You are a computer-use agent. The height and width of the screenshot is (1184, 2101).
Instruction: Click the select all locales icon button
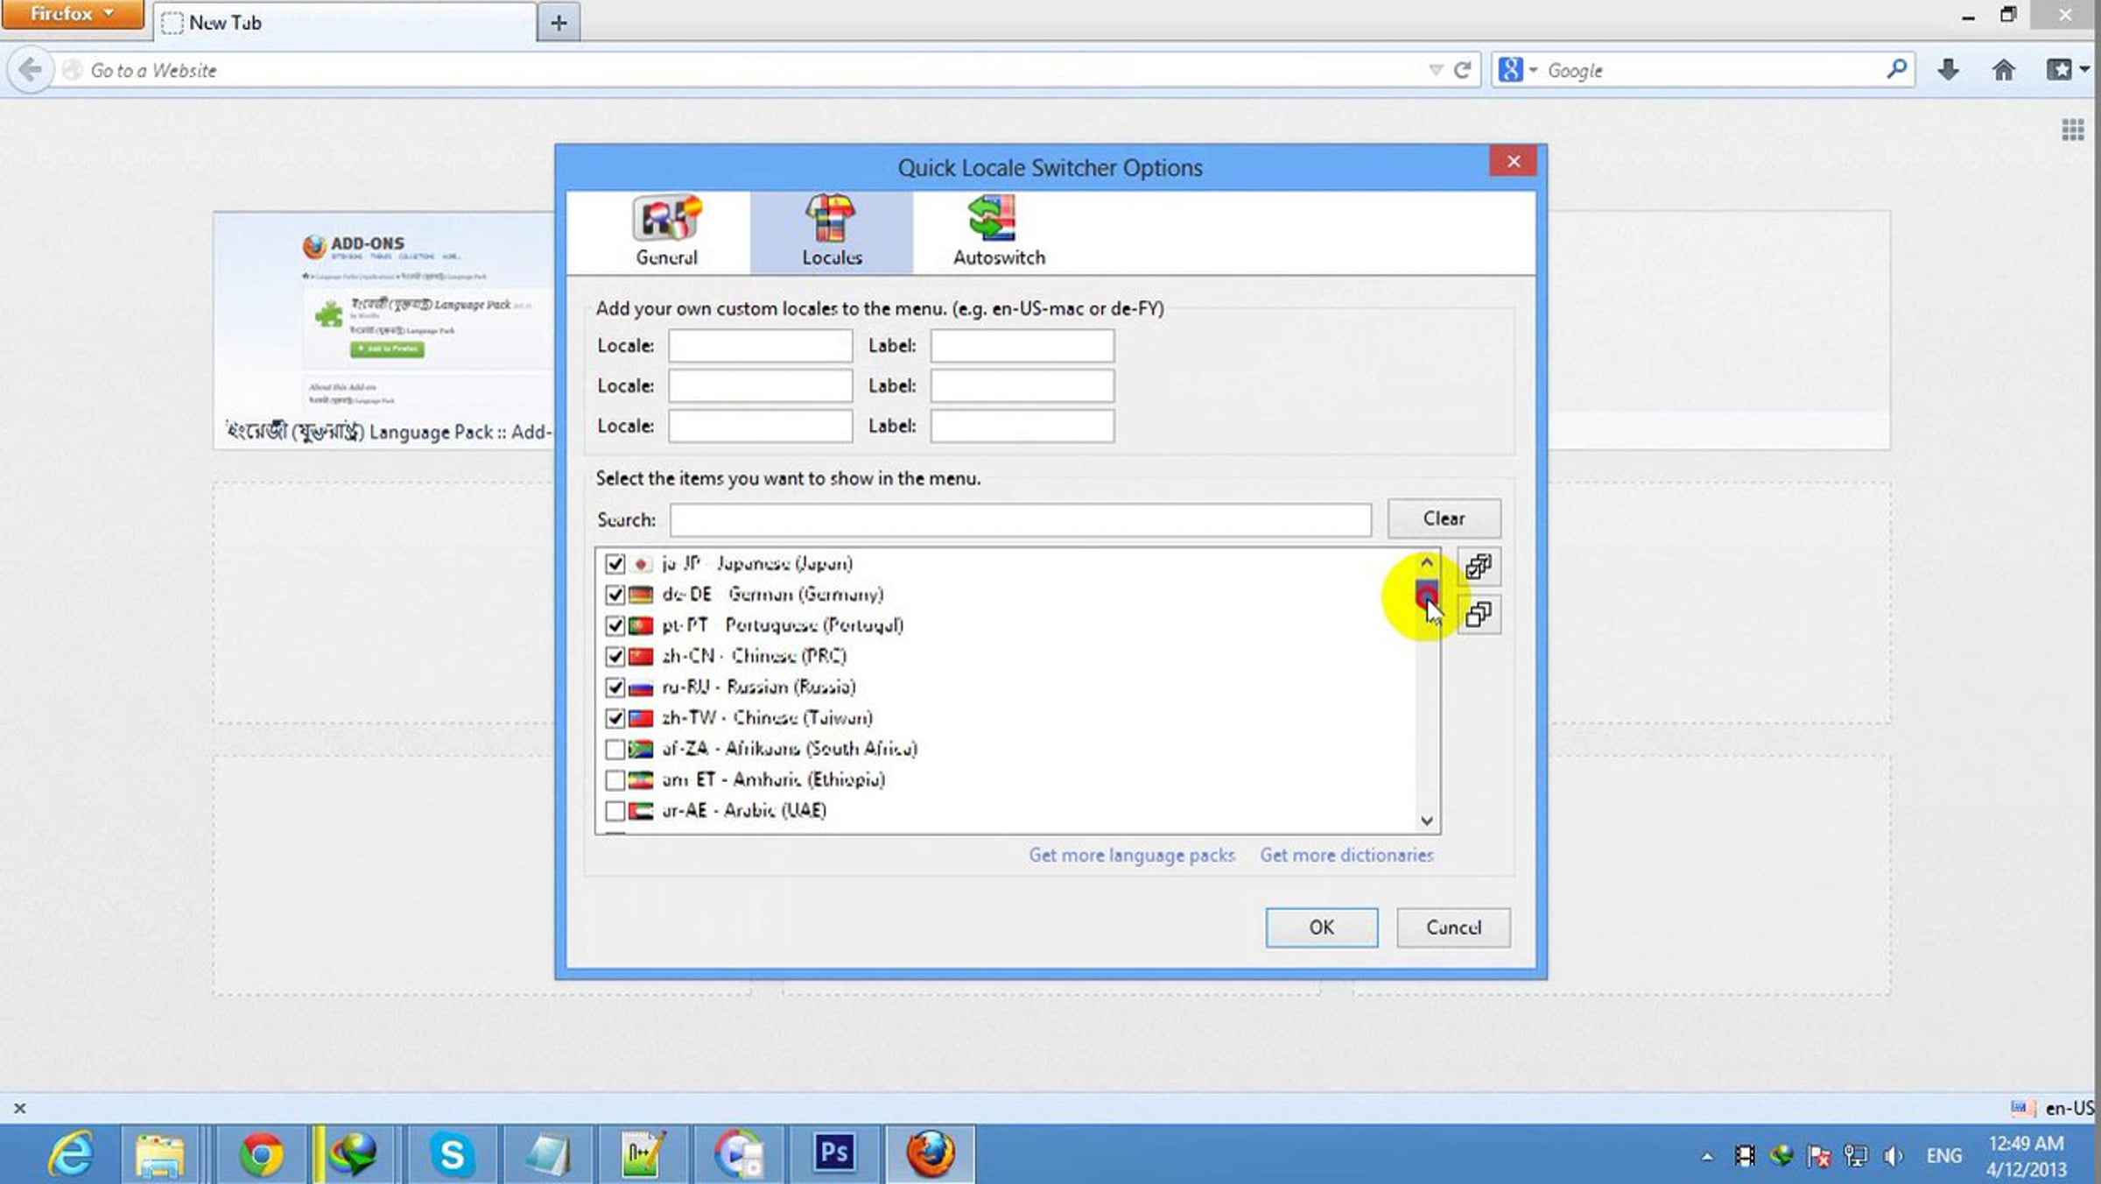(x=1479, y=567)
